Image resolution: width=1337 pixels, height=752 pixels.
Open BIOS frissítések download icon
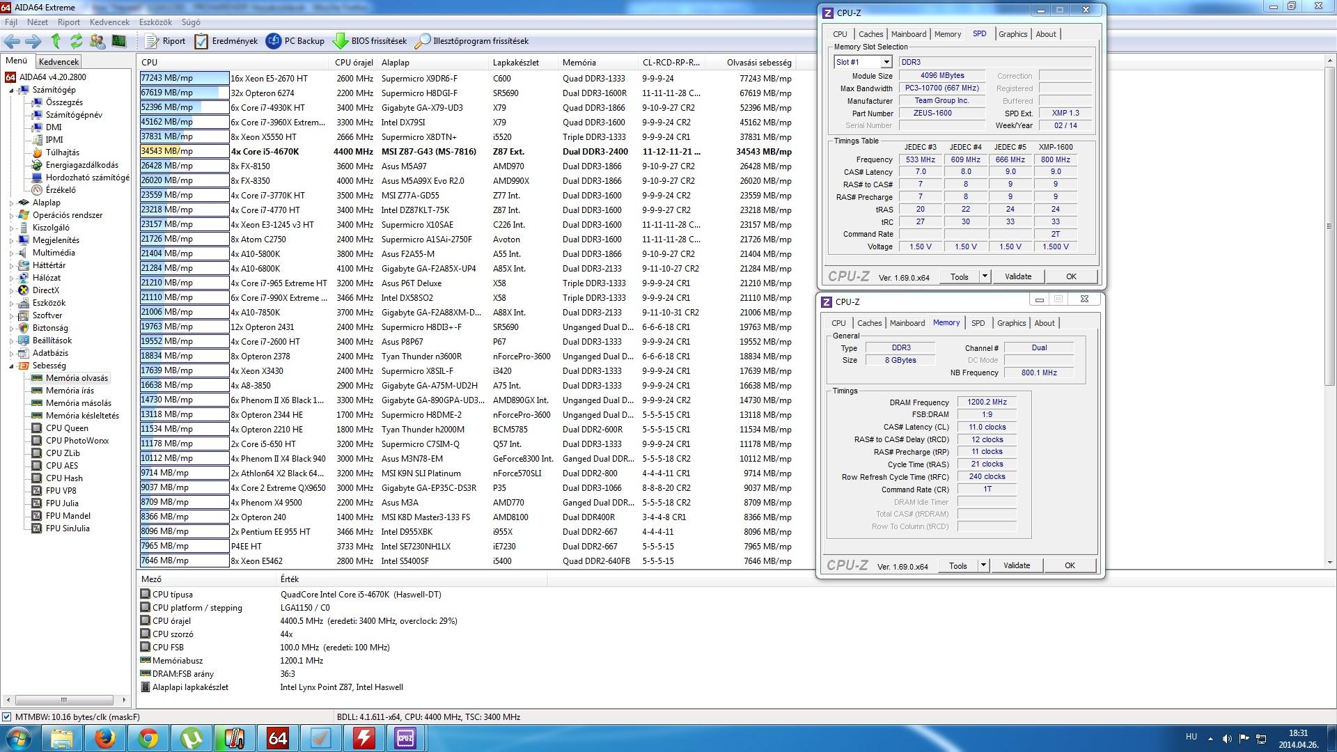pos(341,41)
